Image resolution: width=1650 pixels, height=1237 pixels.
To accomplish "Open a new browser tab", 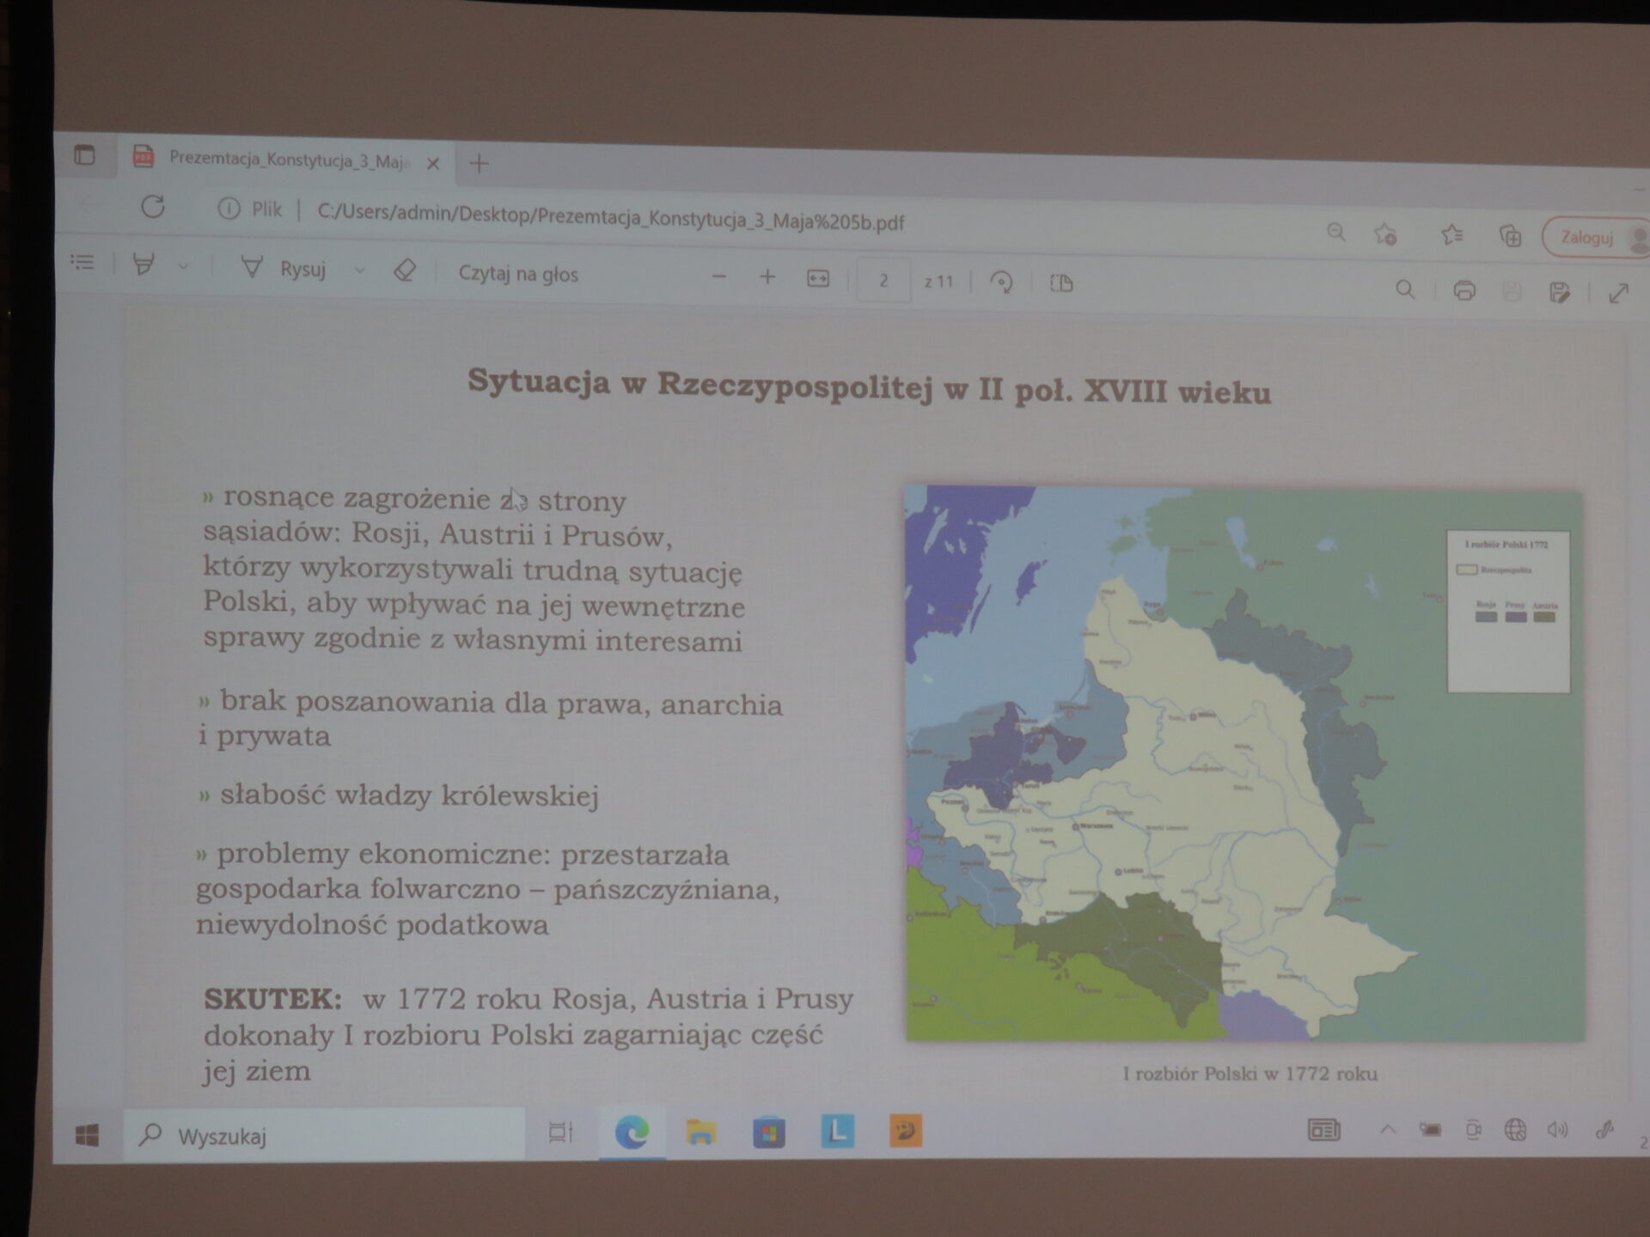I will click(x=479, y=163).
